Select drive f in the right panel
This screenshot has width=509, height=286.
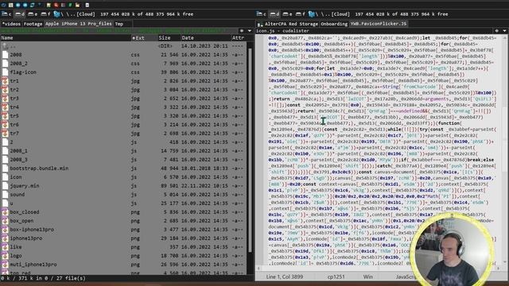coord(300,14)
